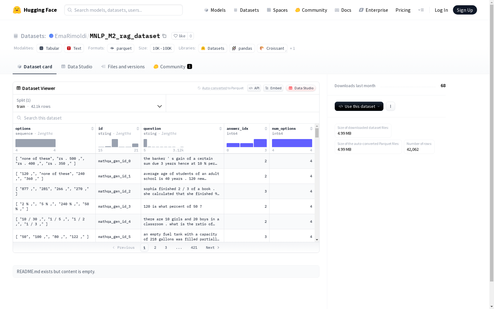The image size is (494, 309).
Task: Expand the Split train dropdown
Action: pyautogui.click(x=90, y=103)
